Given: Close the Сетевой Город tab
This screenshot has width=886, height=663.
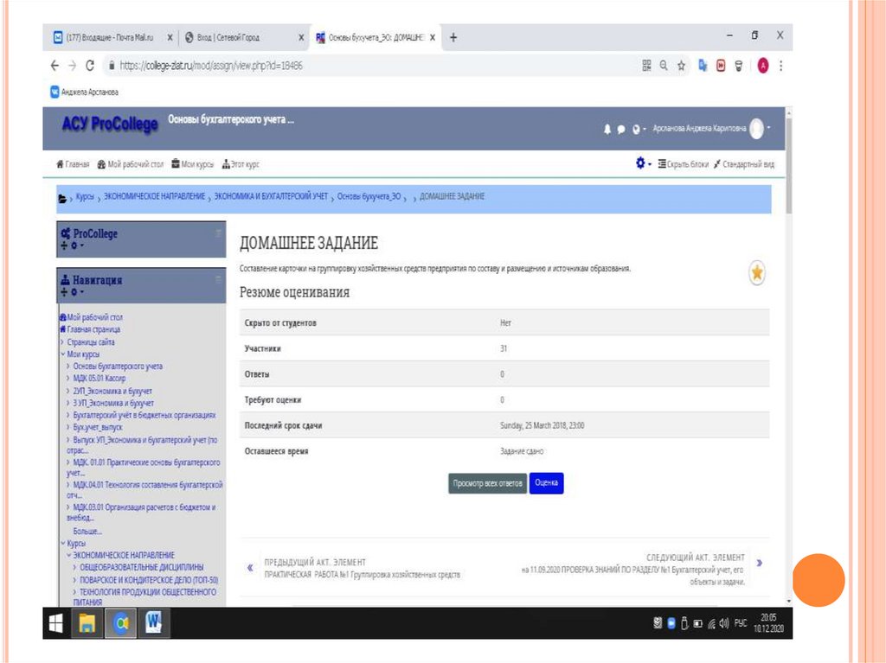Looking at the screenshot, I should tap(301, 37).
